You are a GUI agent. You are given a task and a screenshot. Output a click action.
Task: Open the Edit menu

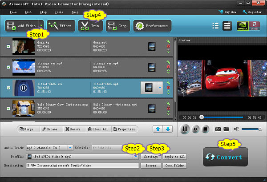[28, 12]
